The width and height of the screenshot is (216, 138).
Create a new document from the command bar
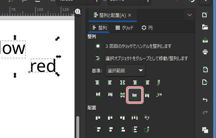tap(205, 15)
